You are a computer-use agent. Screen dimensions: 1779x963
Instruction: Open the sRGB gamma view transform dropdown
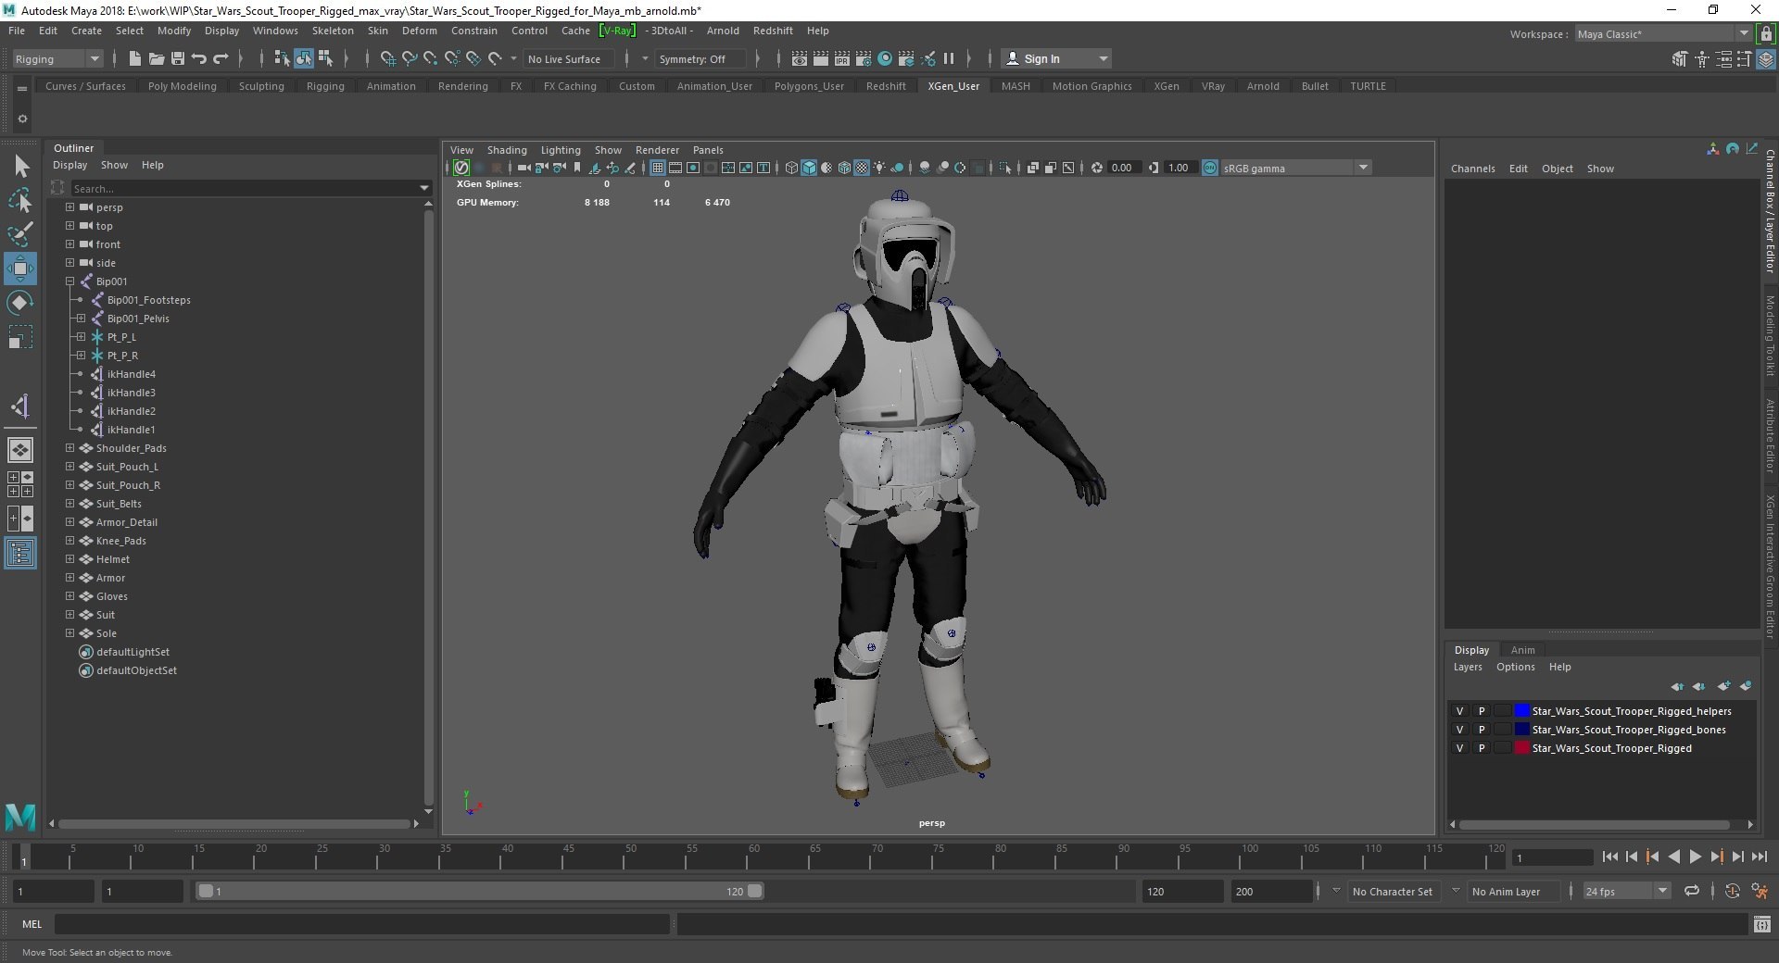1295,168
